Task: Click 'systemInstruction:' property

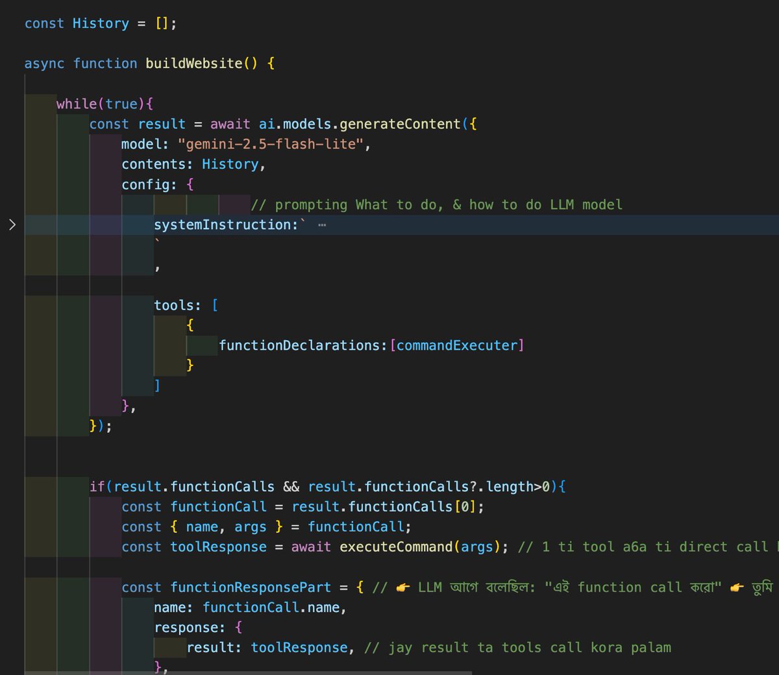Action: pos(226,225)
